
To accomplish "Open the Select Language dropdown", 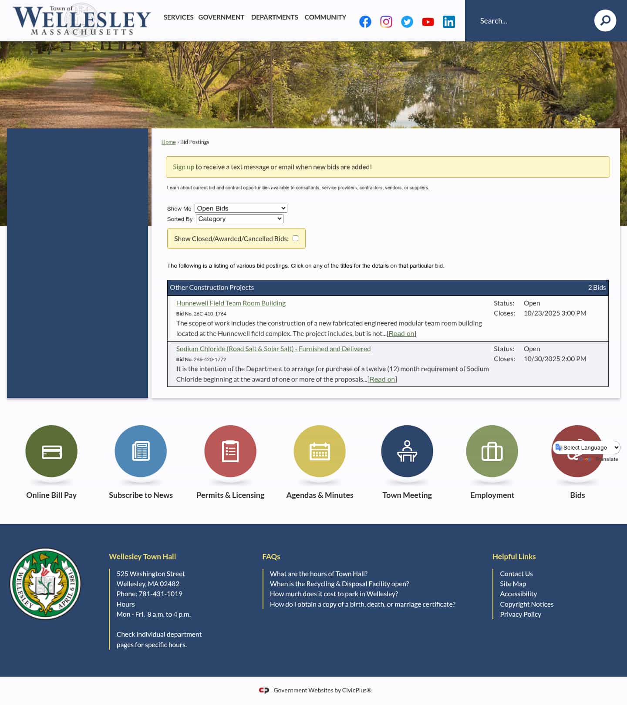I will [587, 447].
